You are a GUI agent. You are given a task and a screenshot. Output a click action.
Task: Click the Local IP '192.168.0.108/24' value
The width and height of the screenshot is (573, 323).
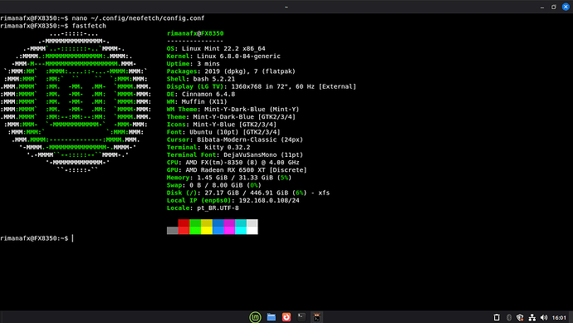[269, 201]
